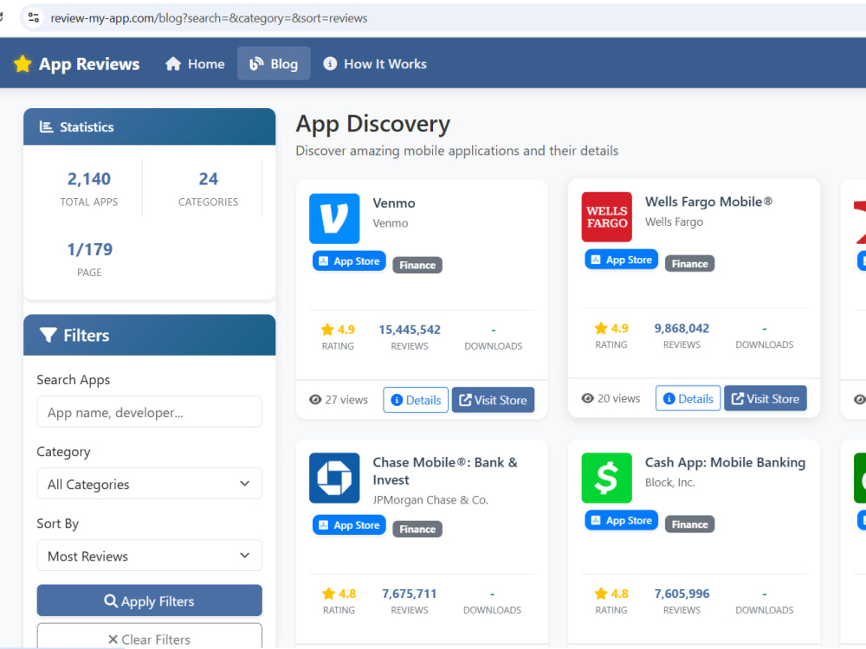Click Chase's 7,675,711 reviews count
This screenshot has width=866, height=649.
(410, 594)
